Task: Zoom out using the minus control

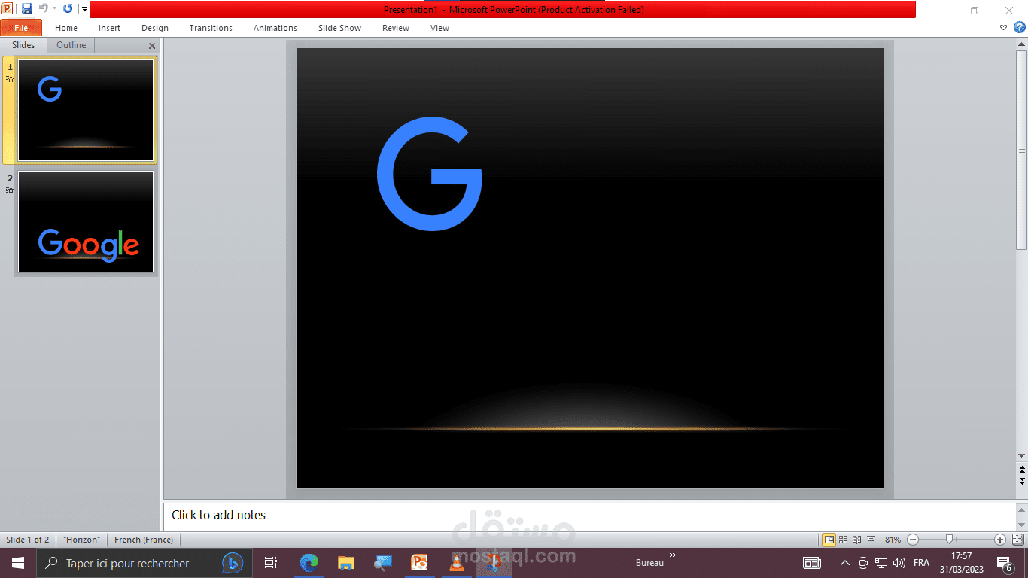Action: [911, 539]
